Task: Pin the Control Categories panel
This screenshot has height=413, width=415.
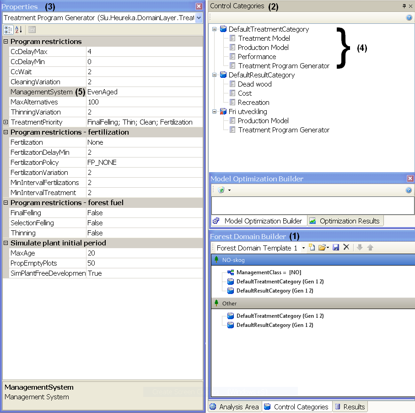Action: (404, 6)
